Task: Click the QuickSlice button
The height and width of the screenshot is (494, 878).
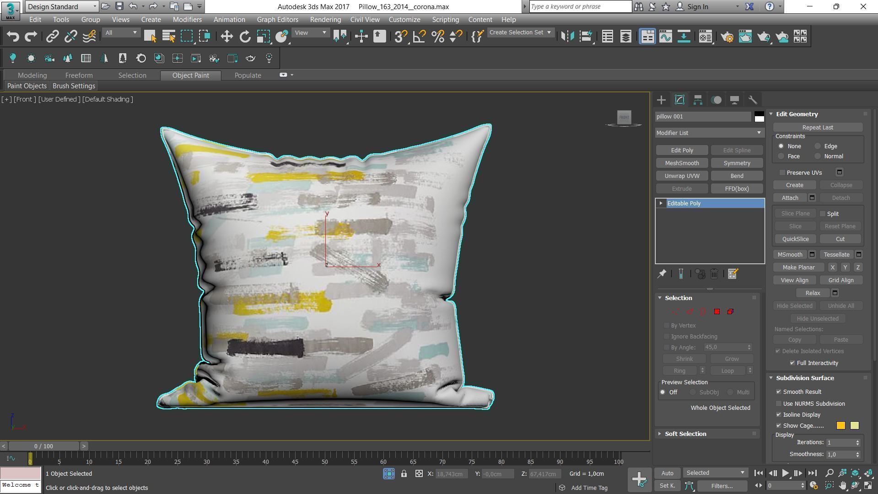Action: (795, 239)
